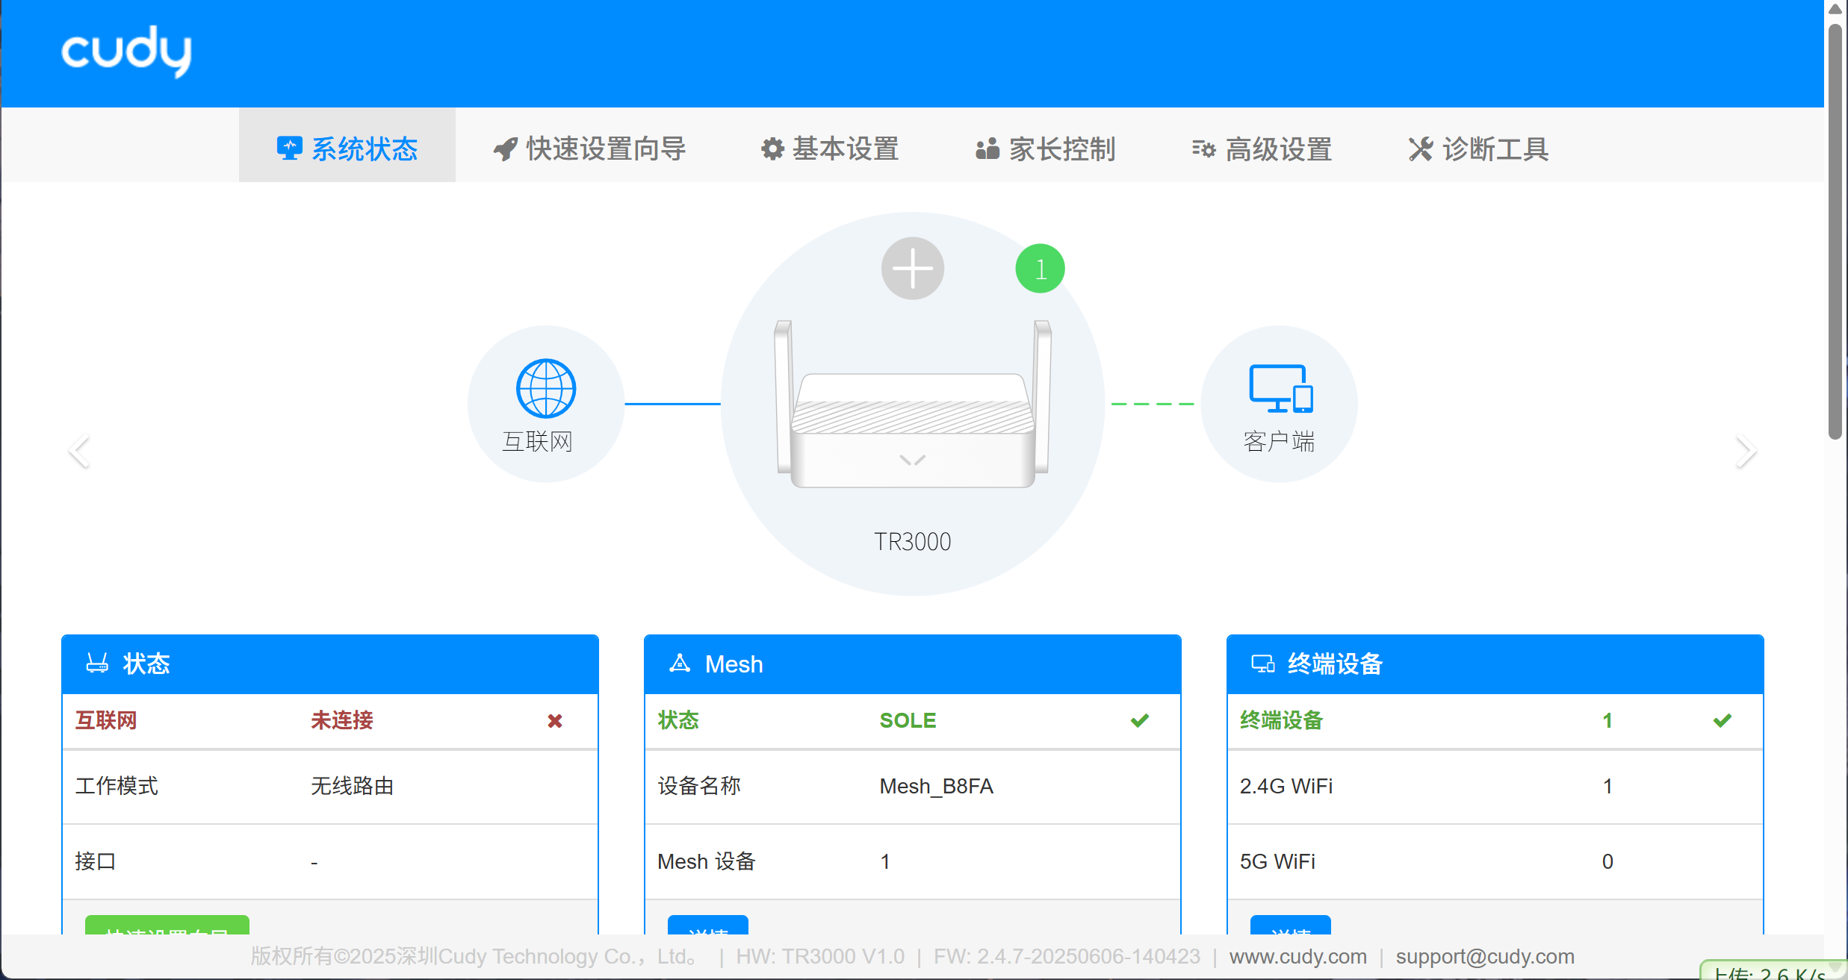Screen dimensions: 1848x980
Task: Open the 基本设置 menu
Action: tap(830, 149)
